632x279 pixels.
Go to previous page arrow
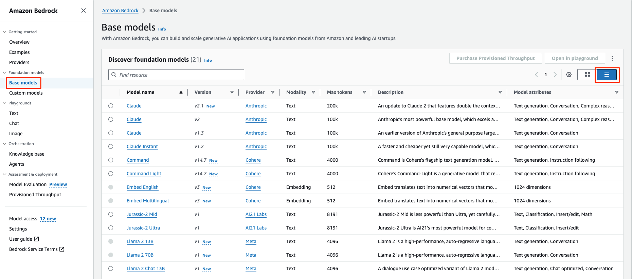pyautogui.click(x=536, y=75)
